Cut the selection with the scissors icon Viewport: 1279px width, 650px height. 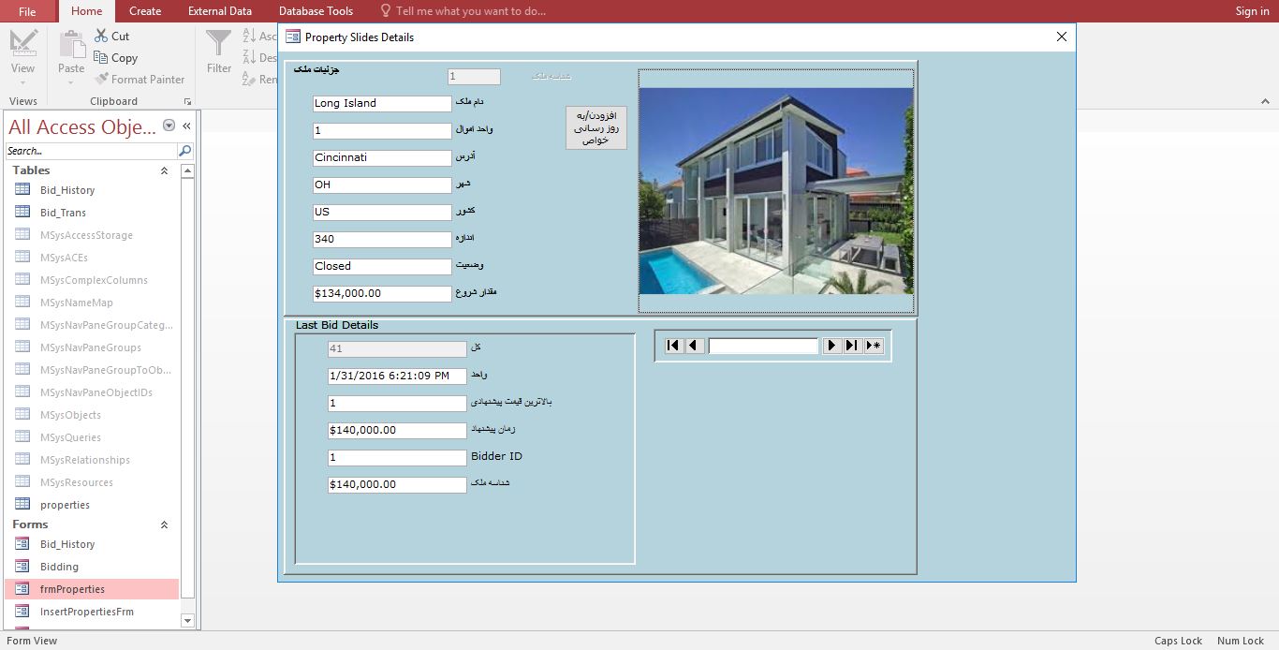click(101, 36)
